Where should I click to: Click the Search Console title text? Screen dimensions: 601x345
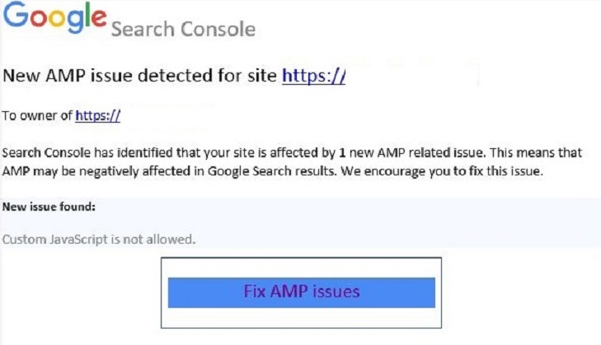click(182, 30)
